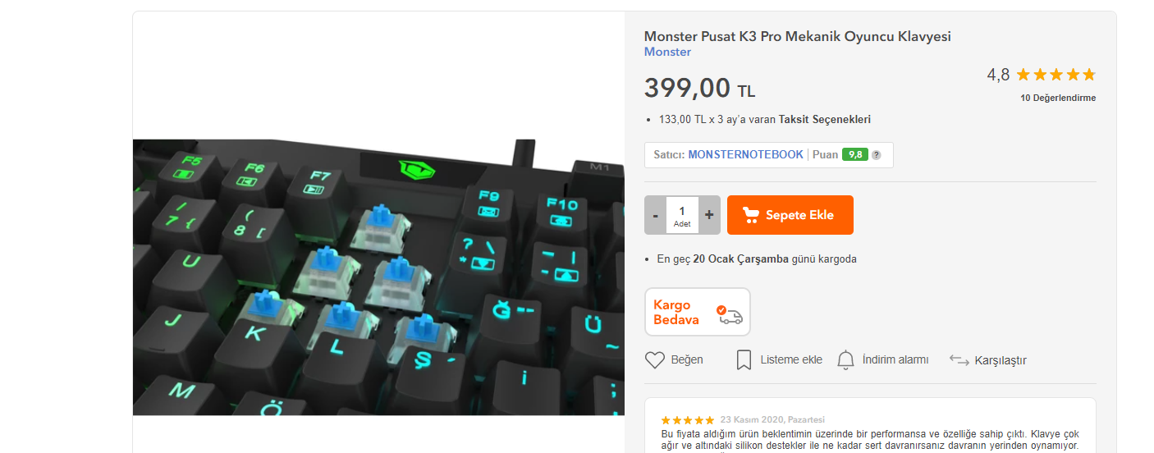Screen dimensions: 1154x453
Task: Click the keyboard product image
Action: (378, 277)
